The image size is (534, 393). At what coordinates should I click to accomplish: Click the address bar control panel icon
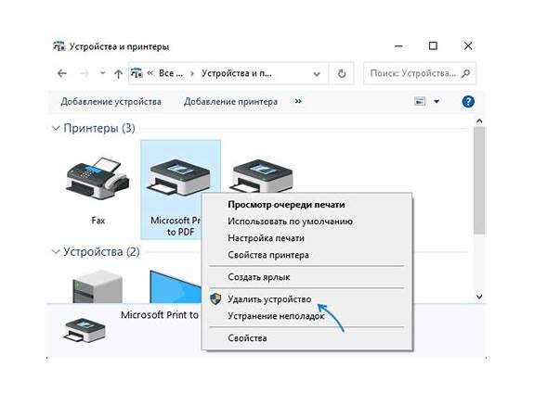pyautogui.click(x=137, y=73)
